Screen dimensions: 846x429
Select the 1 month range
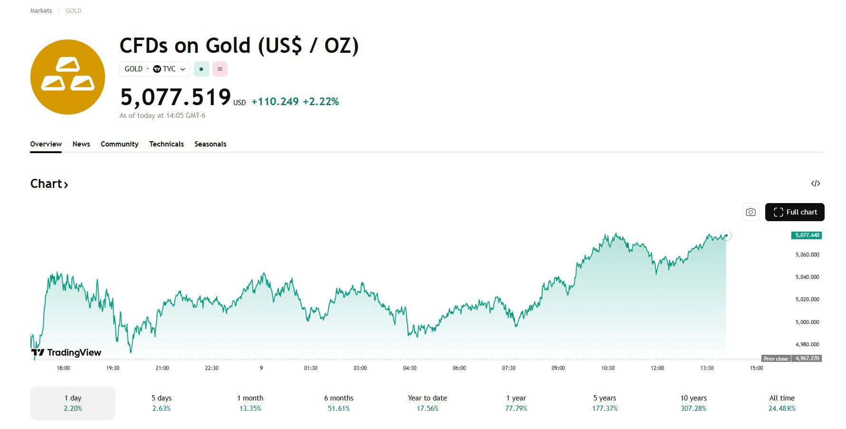tap(250, 403)
